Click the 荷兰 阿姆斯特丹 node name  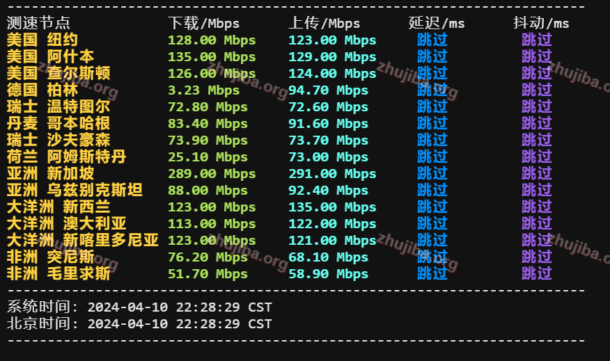pyautogui.click(x=67, y=157)
